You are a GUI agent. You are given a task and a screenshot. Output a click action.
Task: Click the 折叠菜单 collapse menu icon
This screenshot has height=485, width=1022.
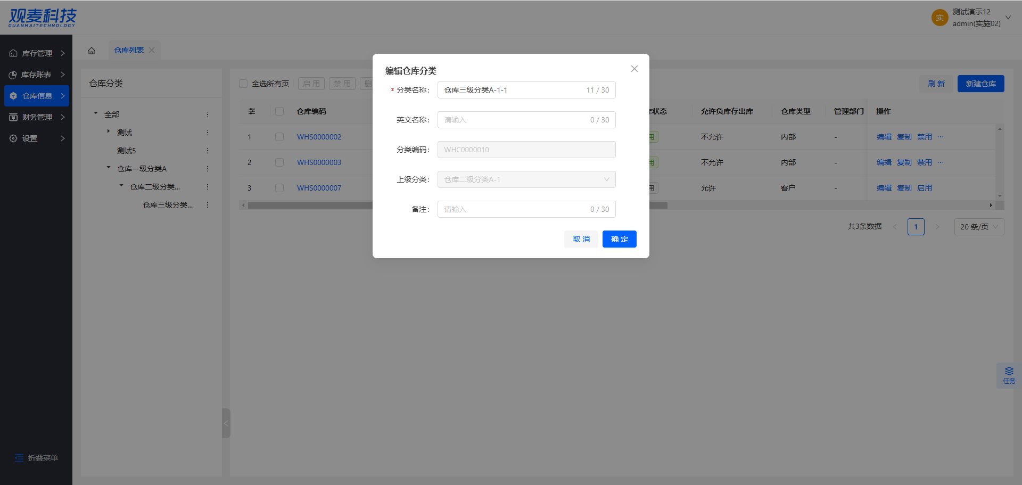tap(20, 458)
